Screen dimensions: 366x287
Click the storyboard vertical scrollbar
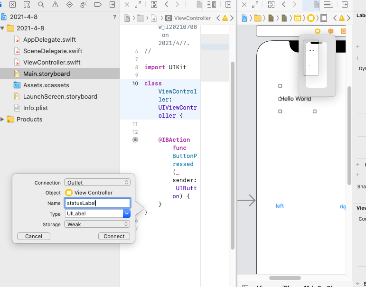349,136
